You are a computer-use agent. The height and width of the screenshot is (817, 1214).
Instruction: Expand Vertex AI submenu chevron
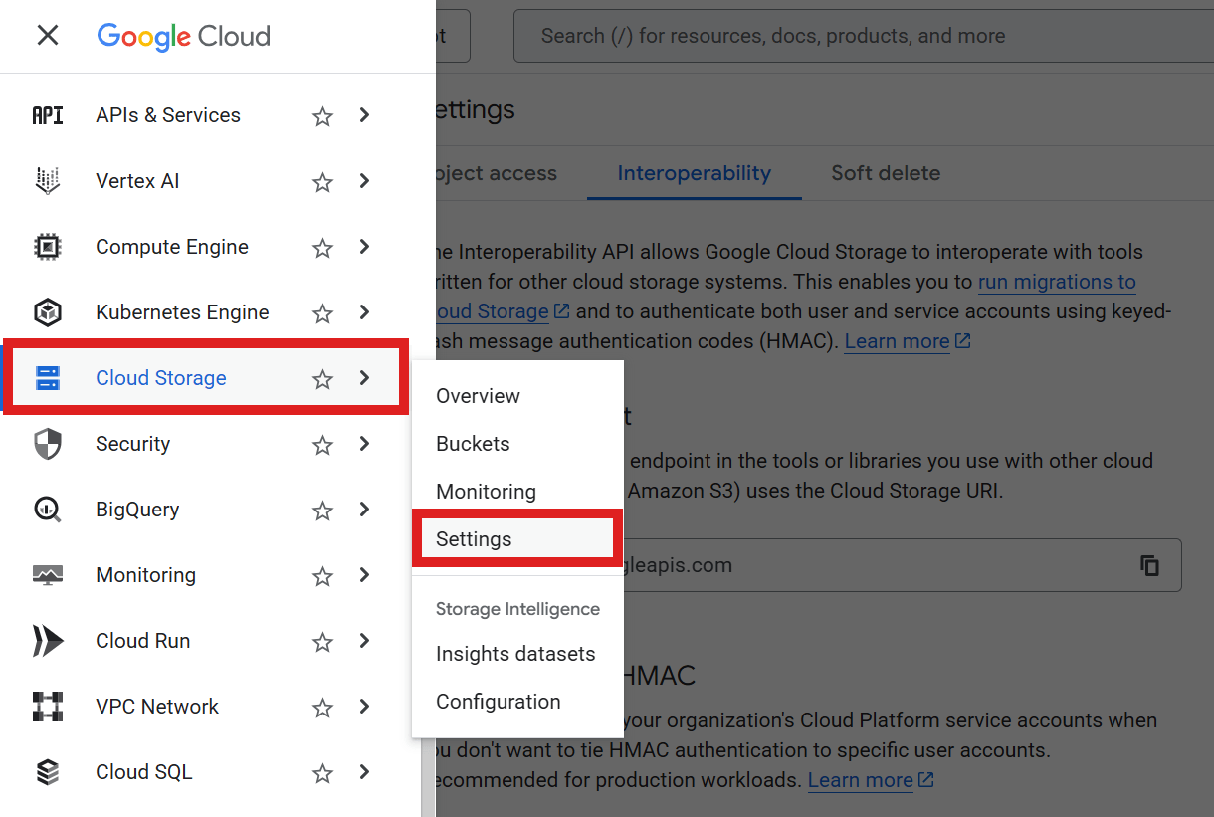pyautogui.click(x=364, y=181)
